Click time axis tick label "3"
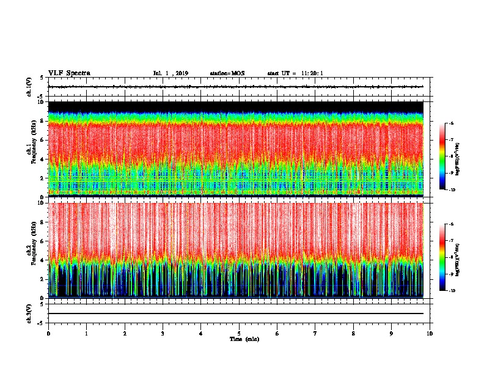Image resolution: width=484 pixels, height=374 pixels. coord(163,334)
